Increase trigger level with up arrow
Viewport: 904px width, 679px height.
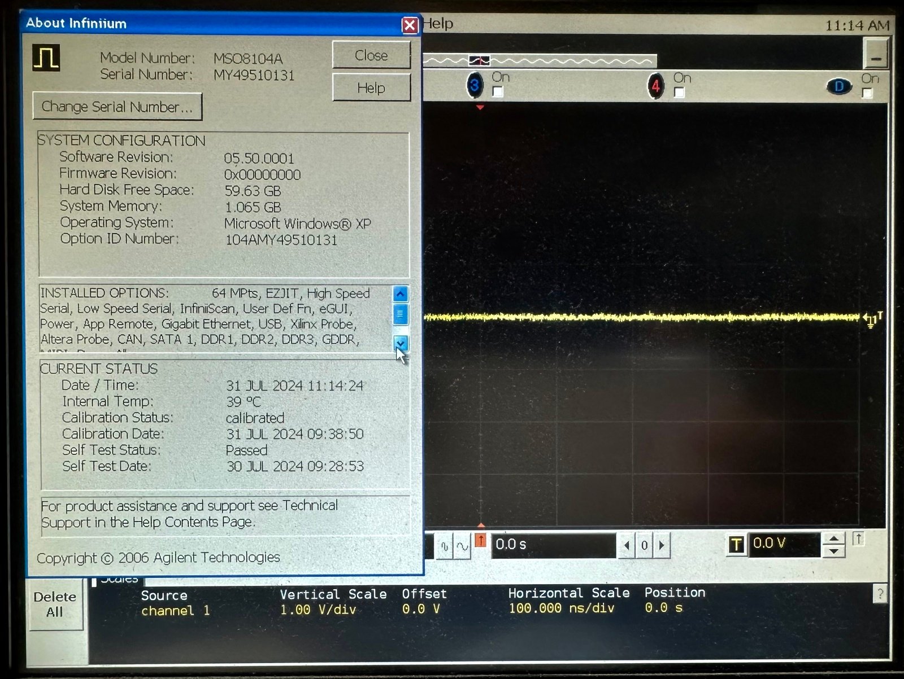point(834,538)
